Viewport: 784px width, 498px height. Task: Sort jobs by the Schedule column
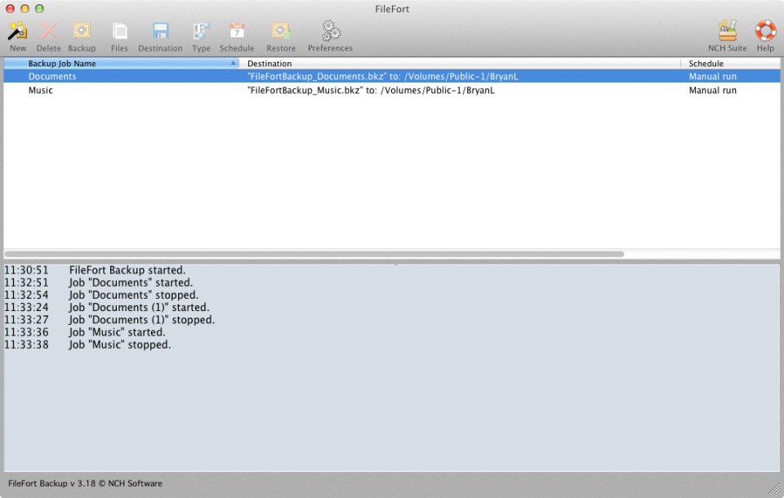point(706,63)
